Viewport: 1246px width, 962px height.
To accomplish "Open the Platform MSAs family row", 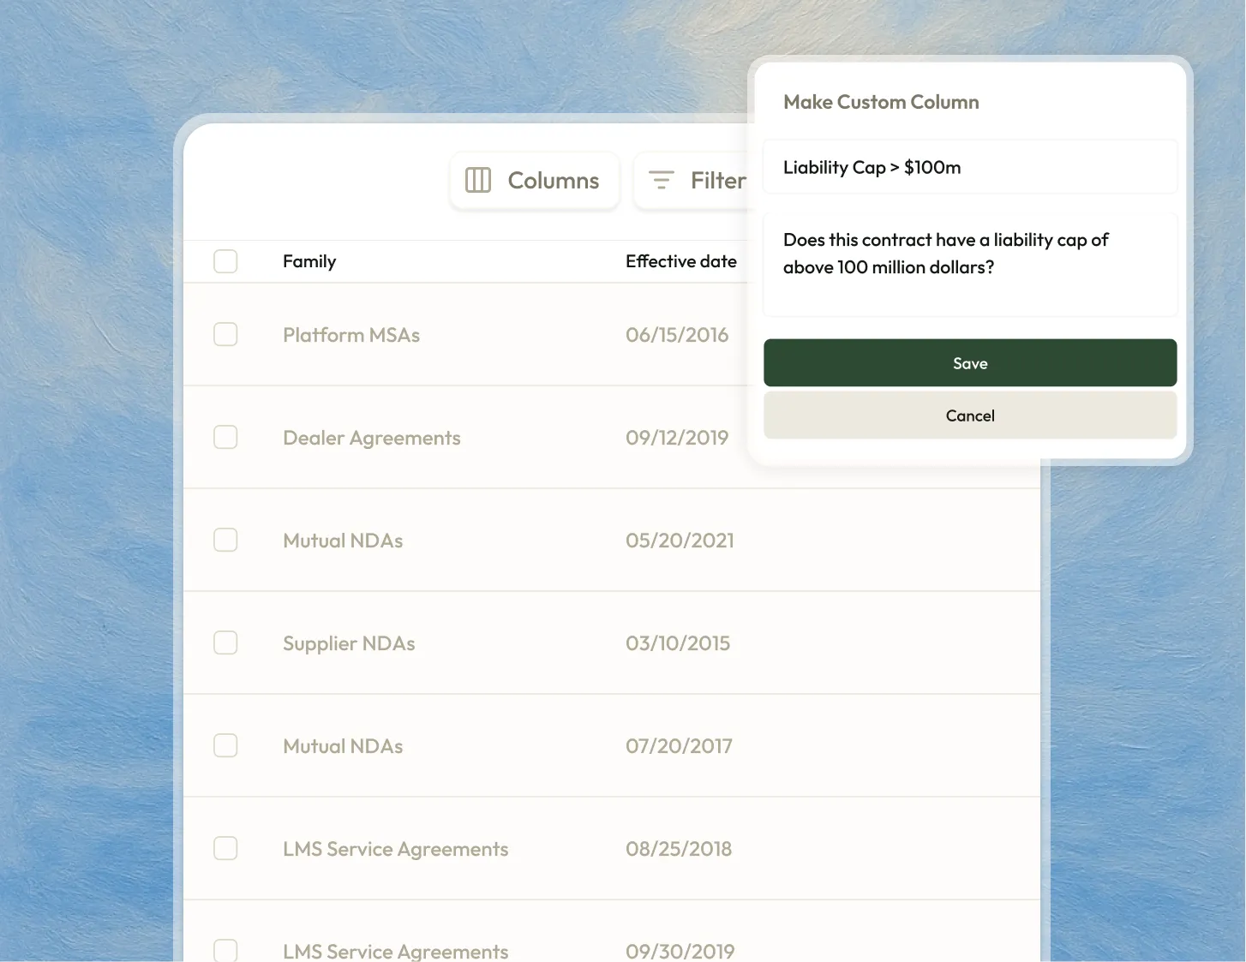I will point(351,335).
